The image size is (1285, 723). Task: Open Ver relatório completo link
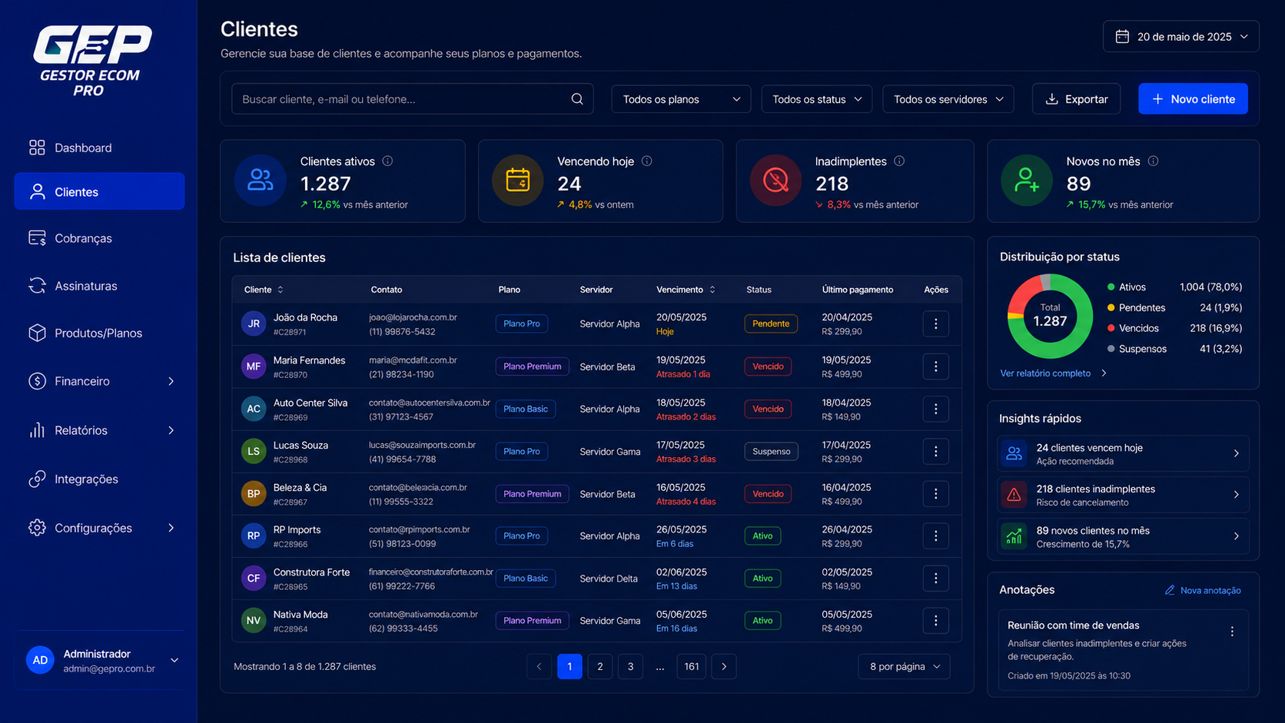1054,373
